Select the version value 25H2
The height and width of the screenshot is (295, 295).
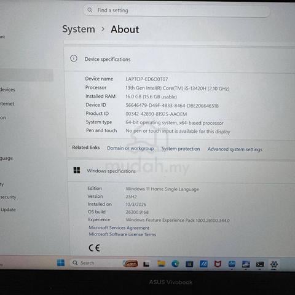point(131,197)
